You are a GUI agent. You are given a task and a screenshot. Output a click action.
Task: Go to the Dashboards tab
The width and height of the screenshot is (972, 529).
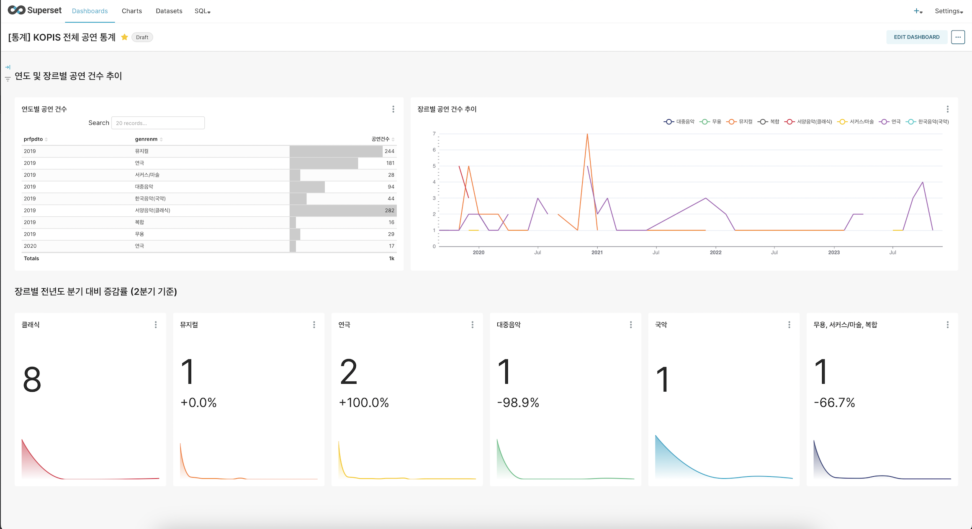tap(90, 11)
